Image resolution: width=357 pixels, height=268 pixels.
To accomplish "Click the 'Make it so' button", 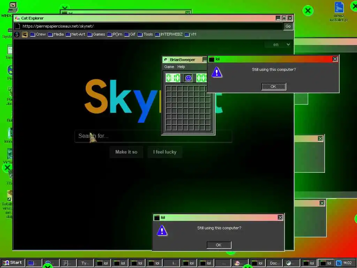I will coord(126,152).
